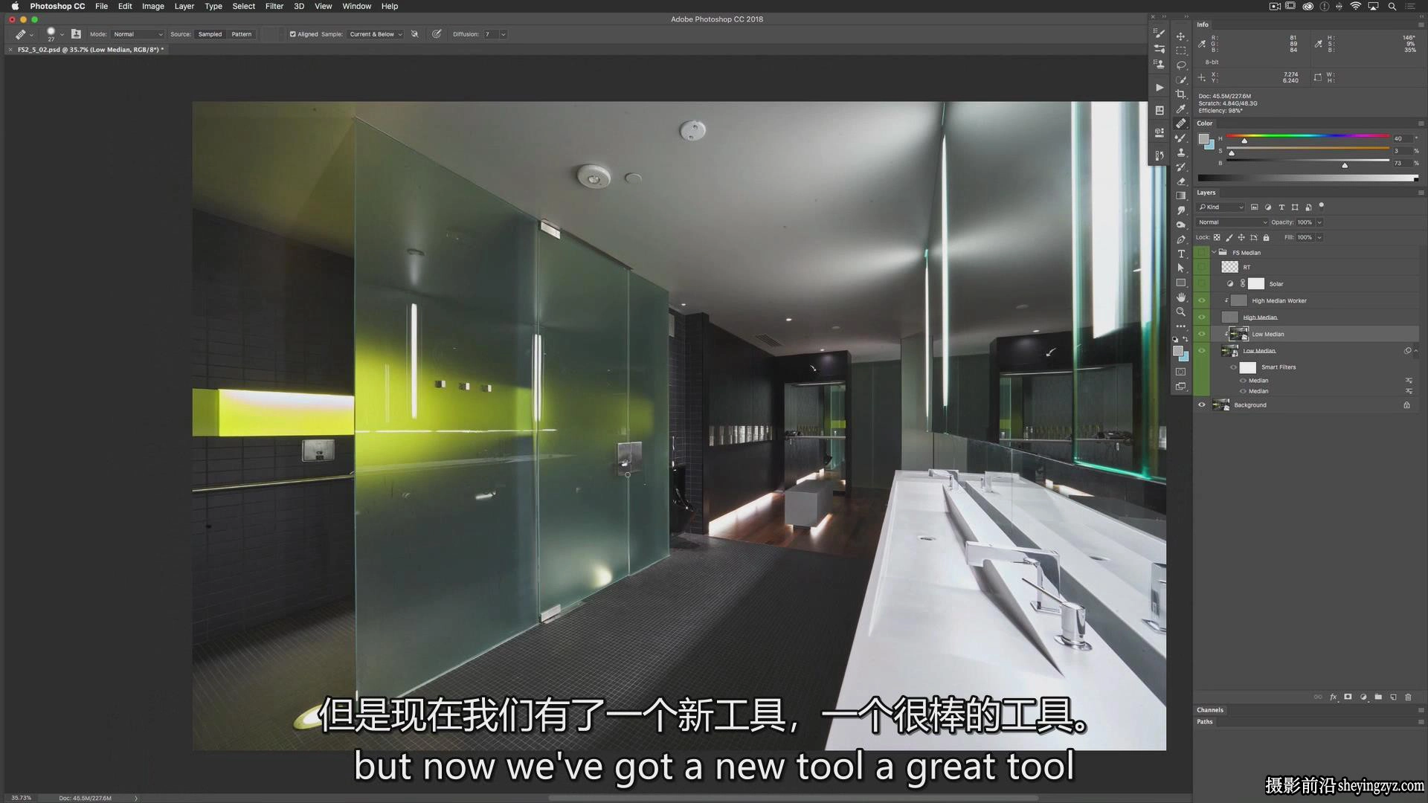
Task: Switch to the Channels tab
Action: (x=1210, y=710)
